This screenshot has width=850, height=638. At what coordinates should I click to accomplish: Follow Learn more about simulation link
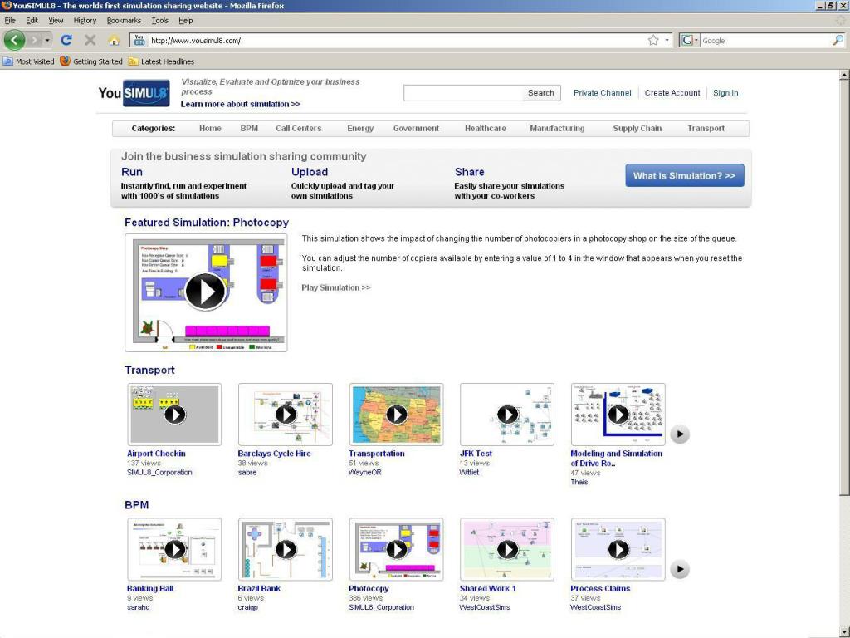pyautogui.click(x=240, y=104)
